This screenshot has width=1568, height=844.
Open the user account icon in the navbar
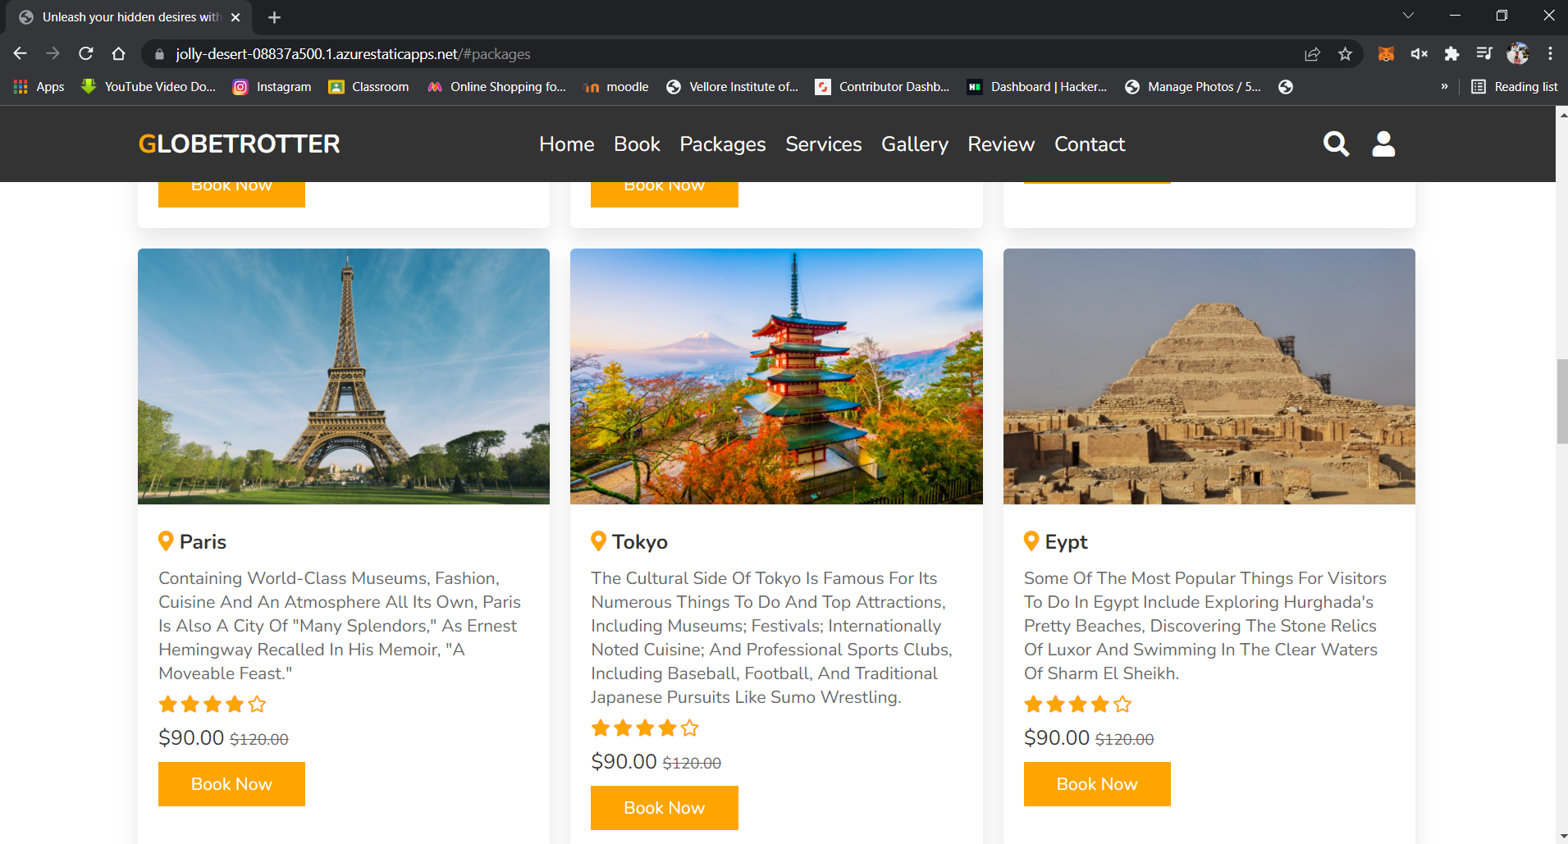(1383, 144)
